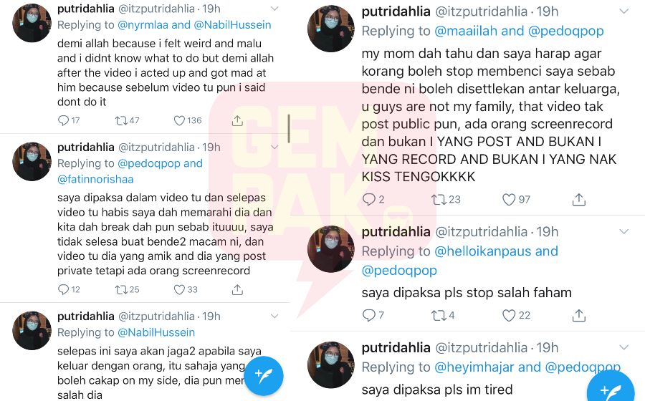Open replies on tweet with 17 comments
Image resolution: width=645 pixels, height=401 pixels.
63,120
